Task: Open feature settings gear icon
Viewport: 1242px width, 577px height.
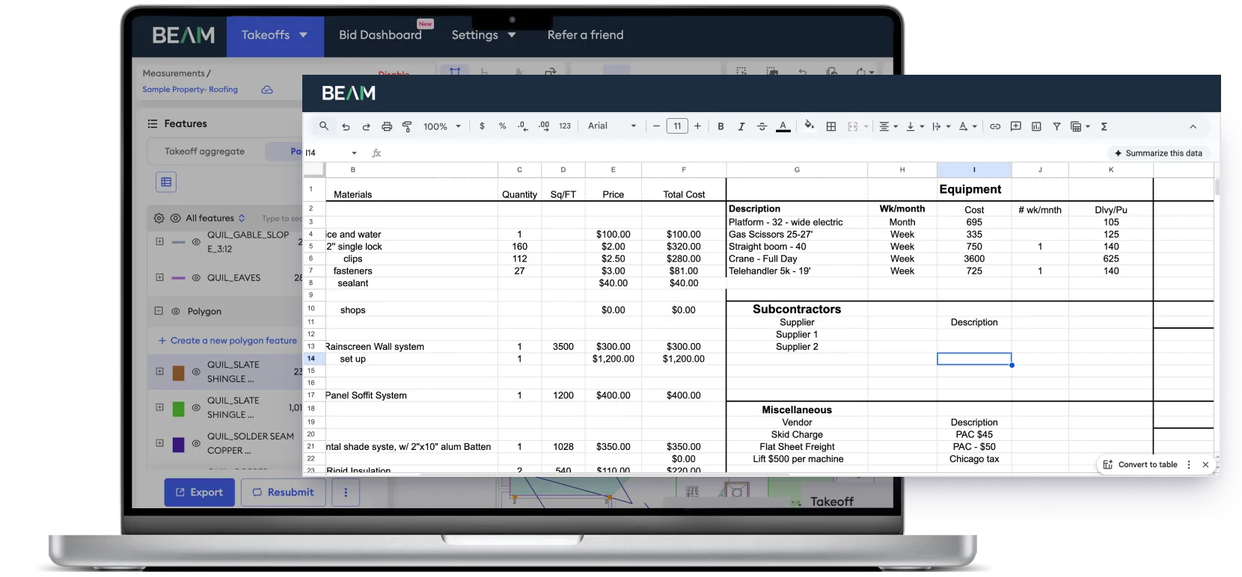Action: coord(159,218)
